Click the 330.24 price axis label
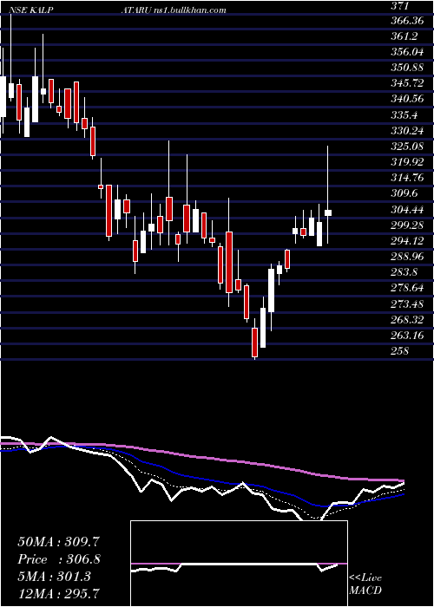 coord(408,131)
